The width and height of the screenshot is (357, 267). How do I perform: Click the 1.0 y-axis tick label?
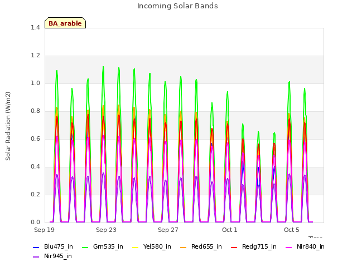(35, 83)
